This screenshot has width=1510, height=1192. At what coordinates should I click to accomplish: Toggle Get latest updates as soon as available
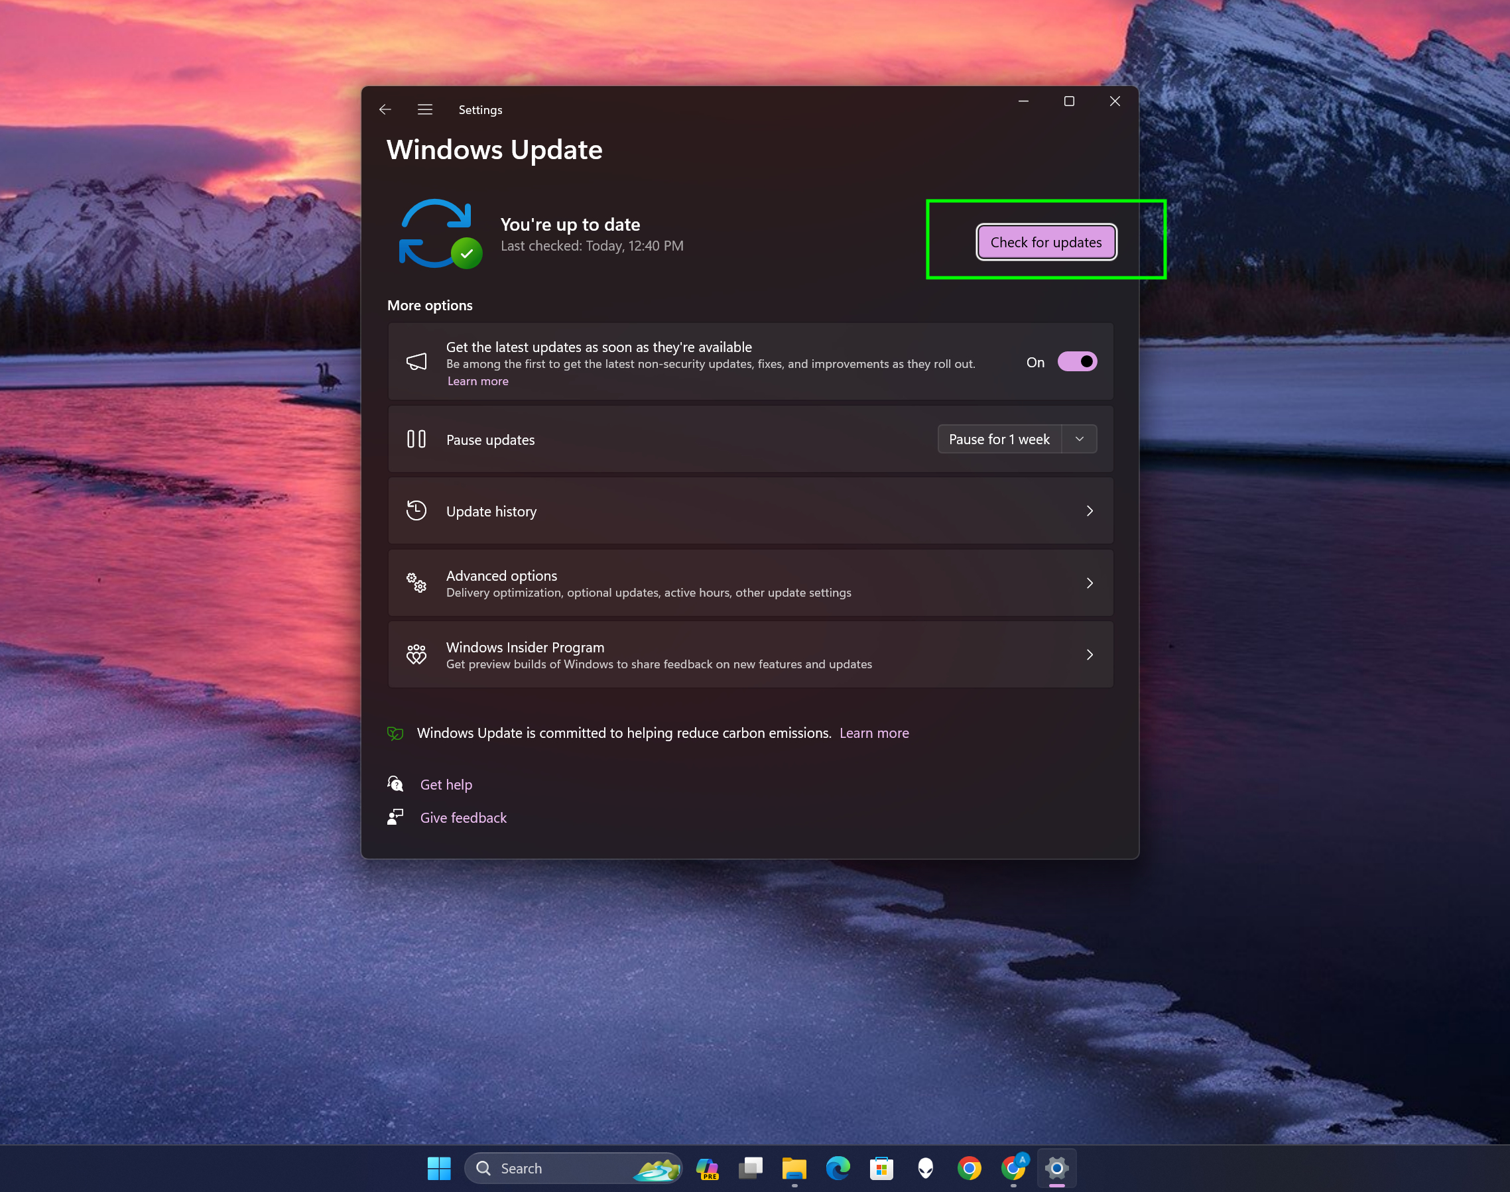click(1076, 361)
